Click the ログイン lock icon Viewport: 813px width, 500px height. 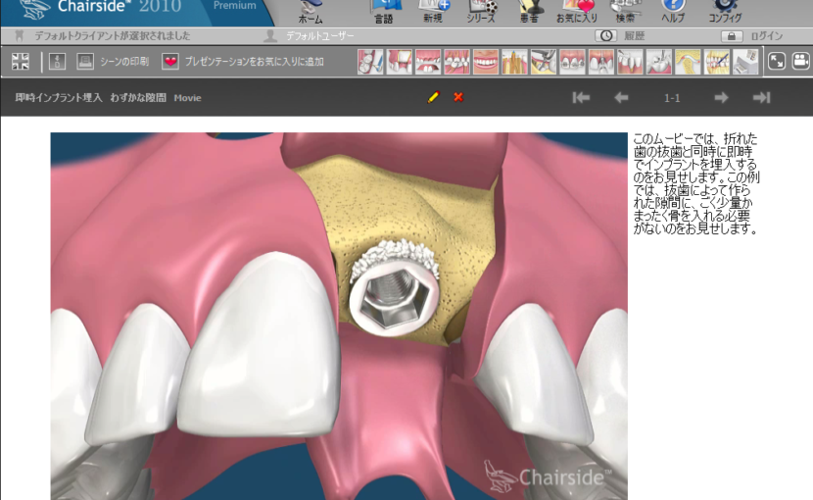(732, 36)
